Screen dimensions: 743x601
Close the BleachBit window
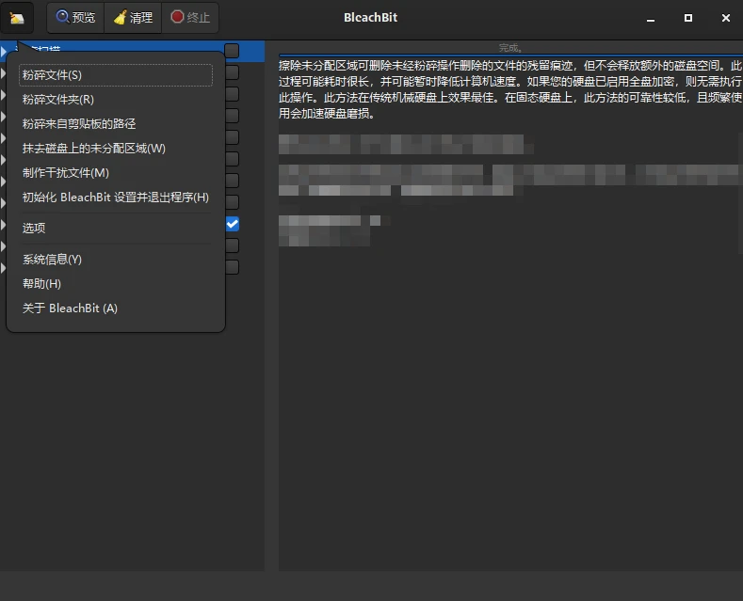point(725,18)
